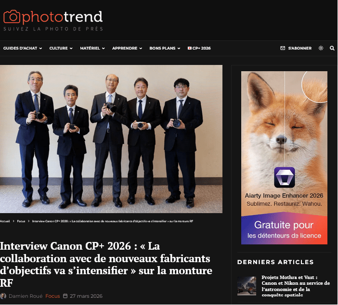Viewport: 338px width, 305px height.
Task: Click the S'abonner subscribe link
Action: tap(299, 48)
